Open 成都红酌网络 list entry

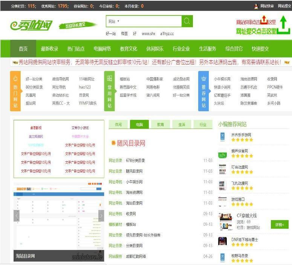click(x=136, y=256)
